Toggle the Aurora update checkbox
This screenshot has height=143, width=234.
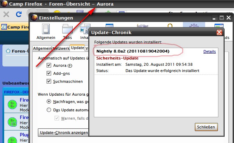pyautogui.click(x=49, y=65)
